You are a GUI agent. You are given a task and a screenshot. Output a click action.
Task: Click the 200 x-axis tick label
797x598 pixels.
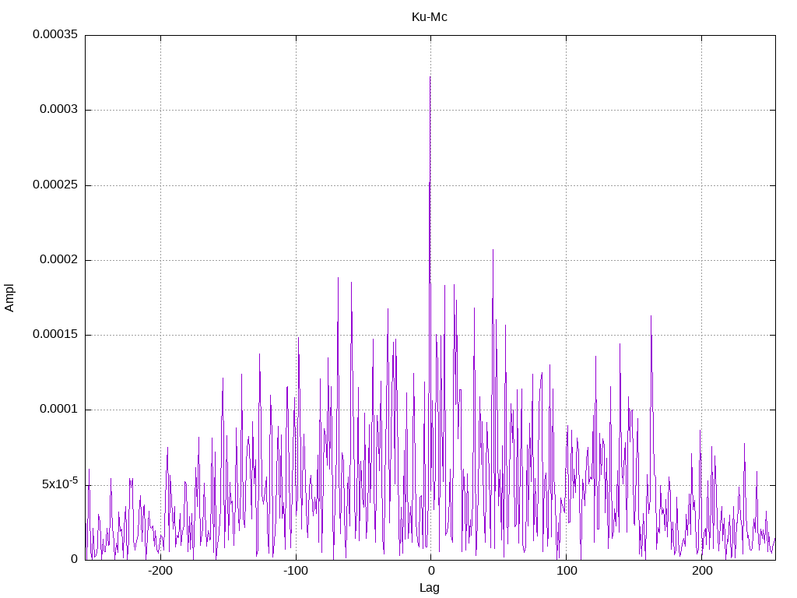[x=701, y=571]
